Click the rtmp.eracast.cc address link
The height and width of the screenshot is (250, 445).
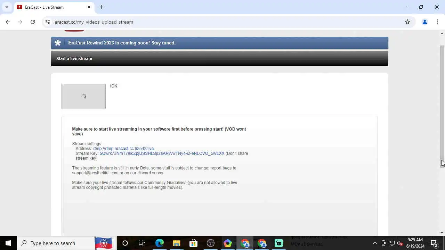pyautogui.click(x=123, y=149)
